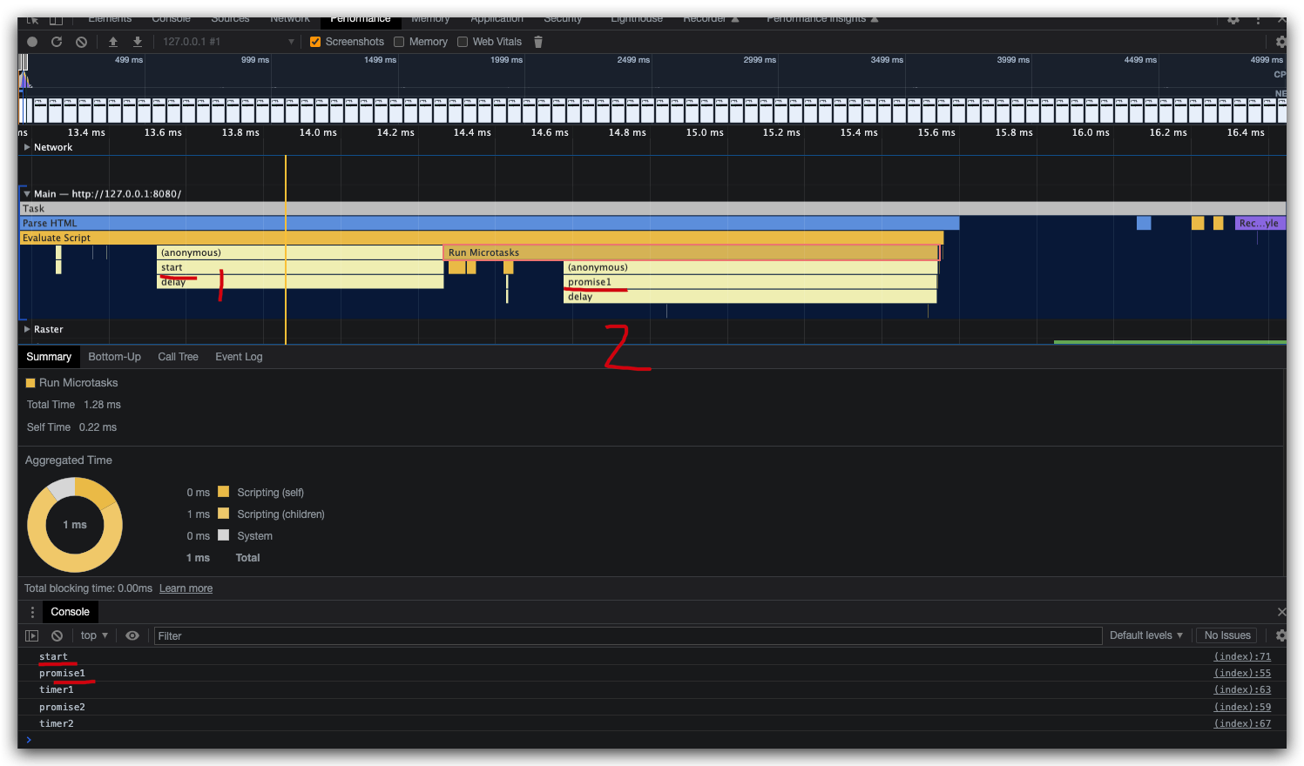Open source link (index):71
This screenshot has height=766, width=1304.
click(1242, 657)
